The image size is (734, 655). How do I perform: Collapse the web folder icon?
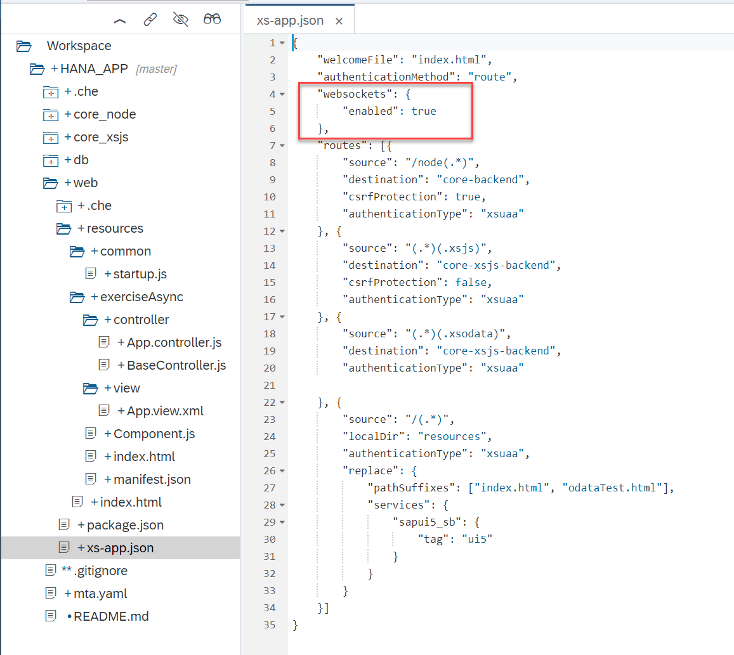pyautogui.click(x=51, y=183)
